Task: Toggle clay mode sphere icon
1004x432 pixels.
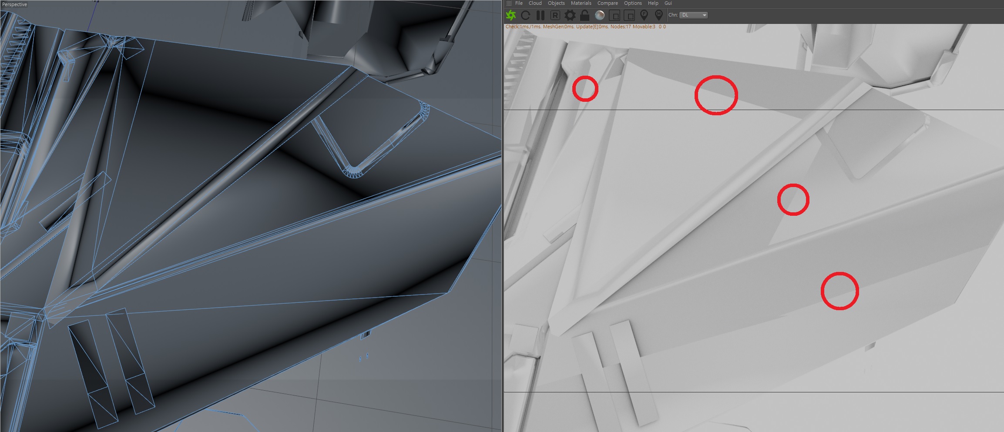Action: [600, 16]
